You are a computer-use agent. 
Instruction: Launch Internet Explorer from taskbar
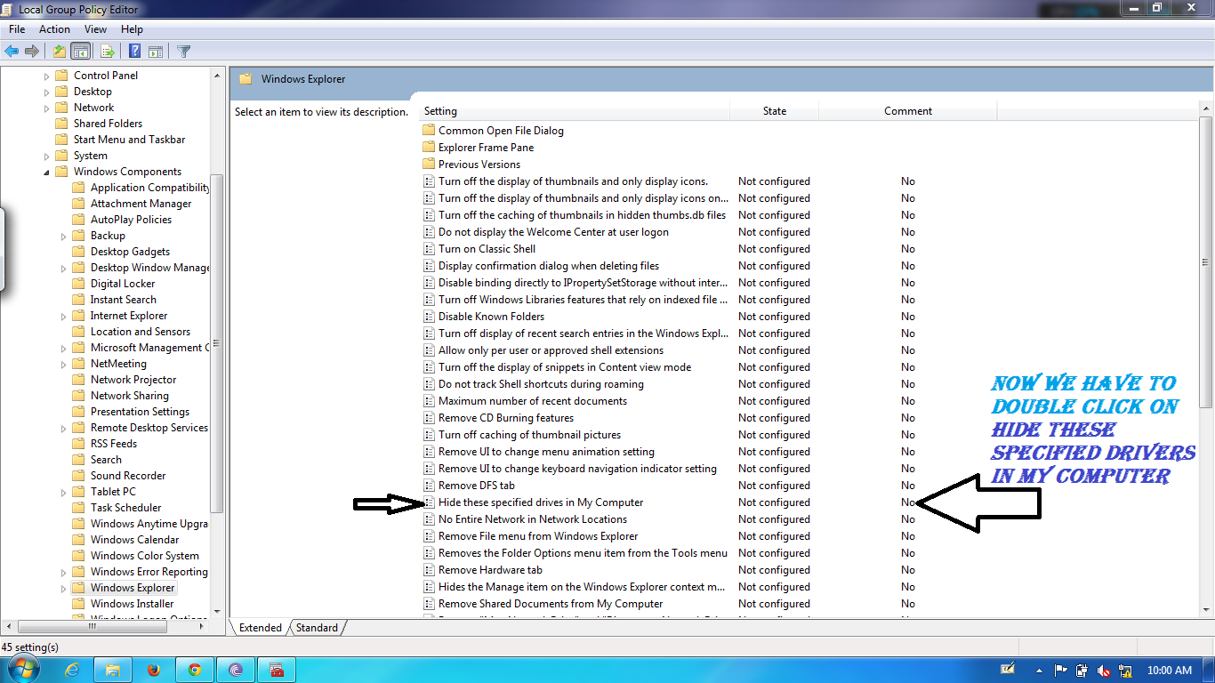tap(71, 670)
